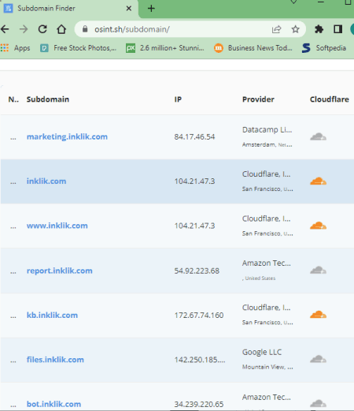View site info via the padlock icon

point(85,29)
